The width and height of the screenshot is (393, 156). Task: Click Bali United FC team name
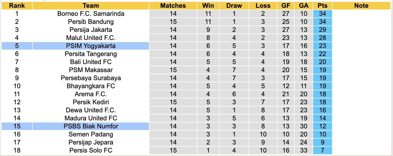(x=91, y=62)
